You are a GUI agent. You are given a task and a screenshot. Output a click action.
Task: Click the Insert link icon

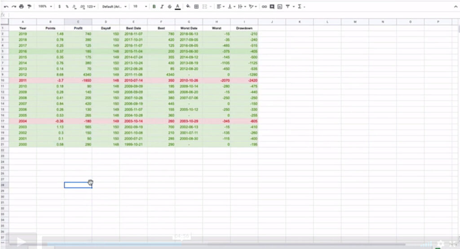264,6
